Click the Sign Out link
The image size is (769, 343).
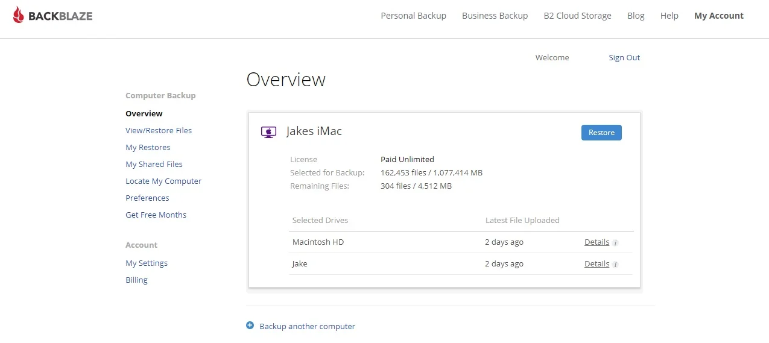624,57
